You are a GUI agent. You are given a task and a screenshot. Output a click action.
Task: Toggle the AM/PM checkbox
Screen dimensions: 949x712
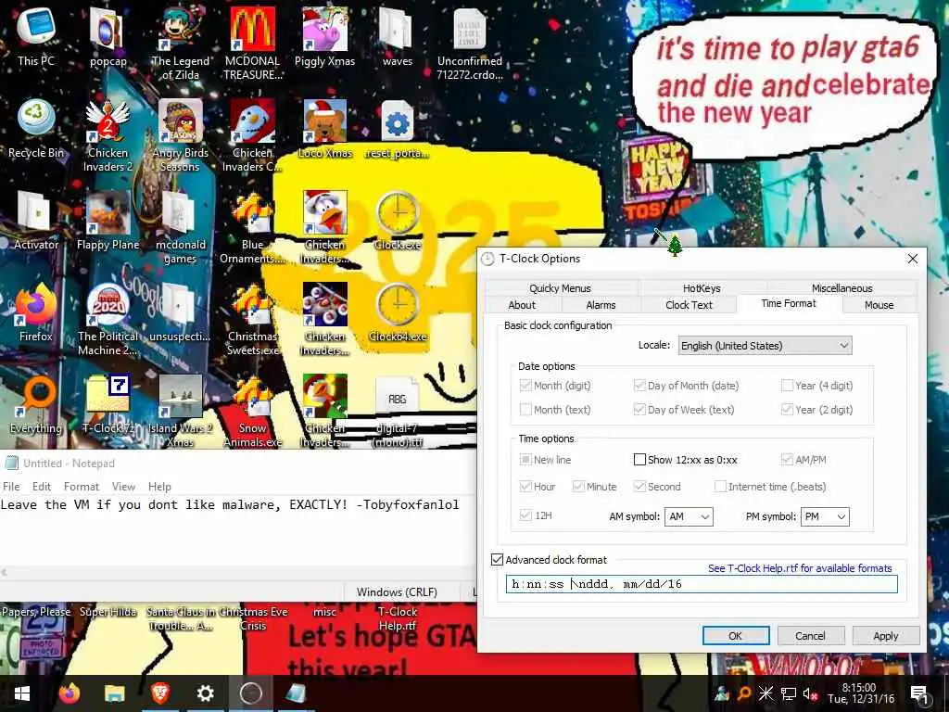click(787, 460)
